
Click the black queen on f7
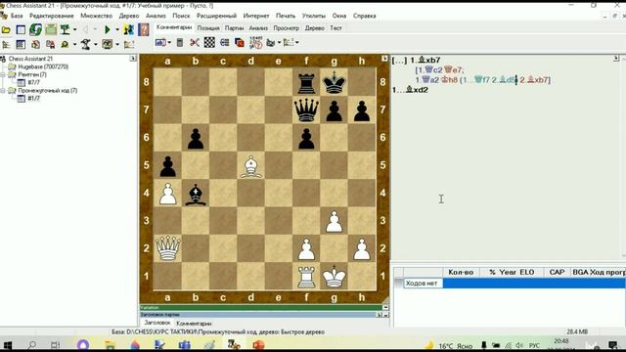click(306, 110)
